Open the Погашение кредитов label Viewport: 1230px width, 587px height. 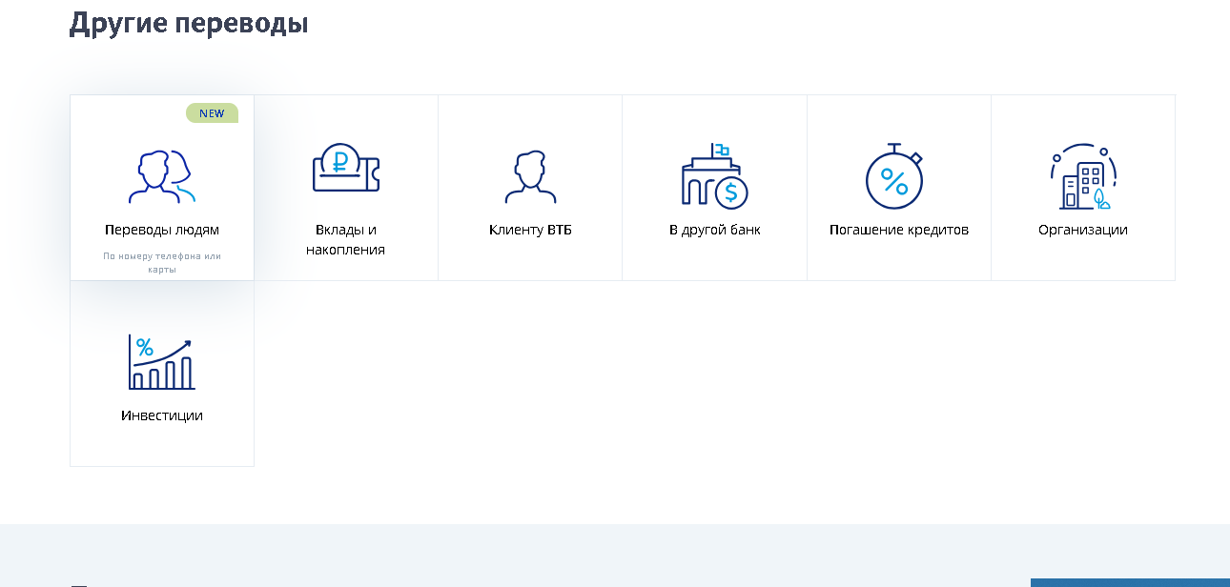(x=899, y=230)
